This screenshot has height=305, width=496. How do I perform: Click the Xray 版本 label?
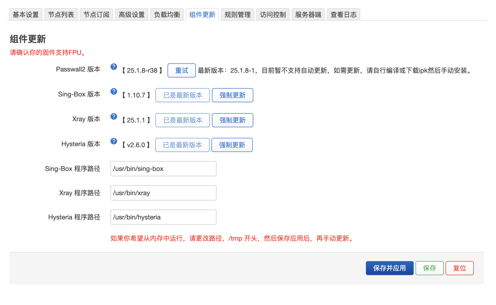tap(86, 119)
